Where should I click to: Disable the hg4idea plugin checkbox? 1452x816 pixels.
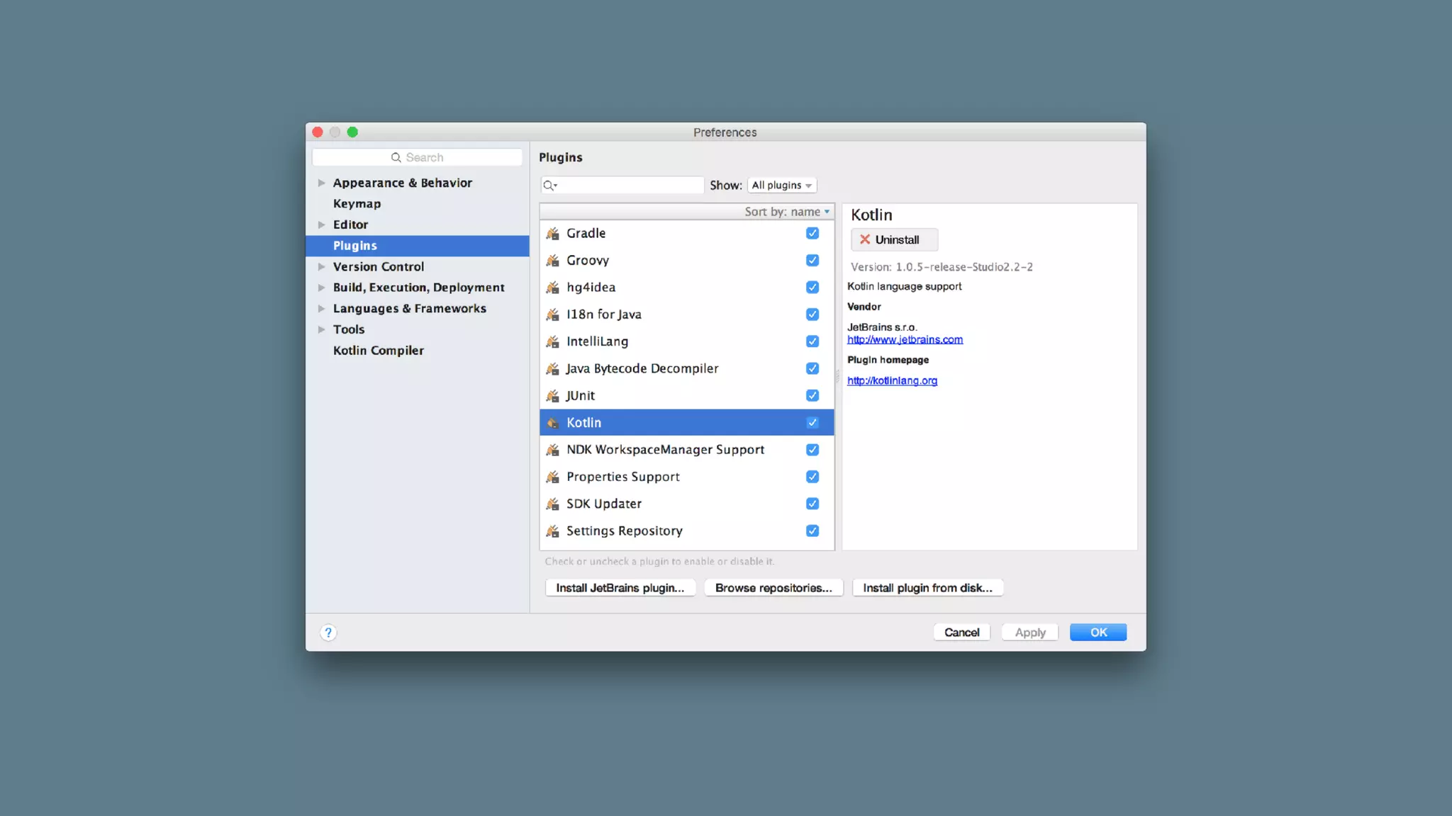point(812,287)
